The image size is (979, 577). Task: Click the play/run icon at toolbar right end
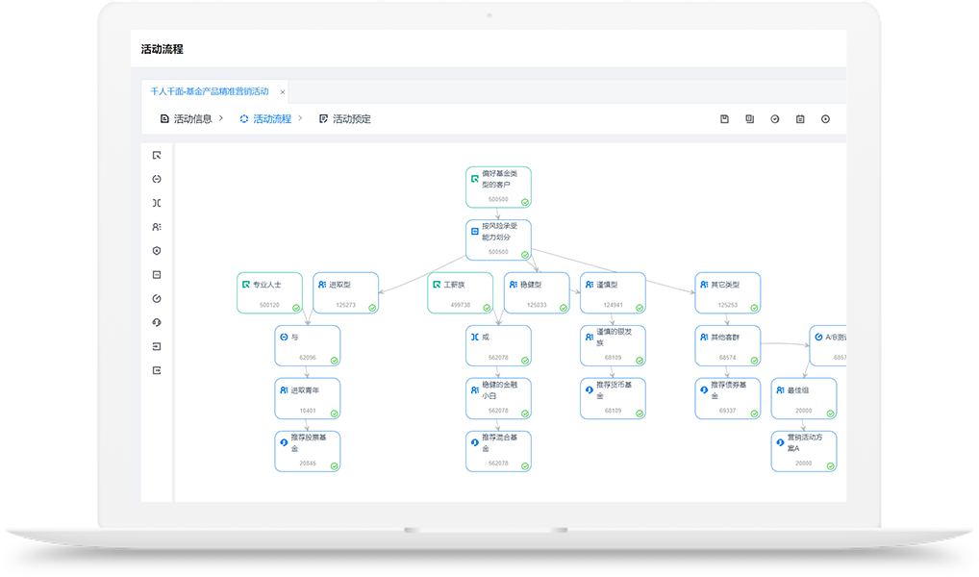click(825, 119)
